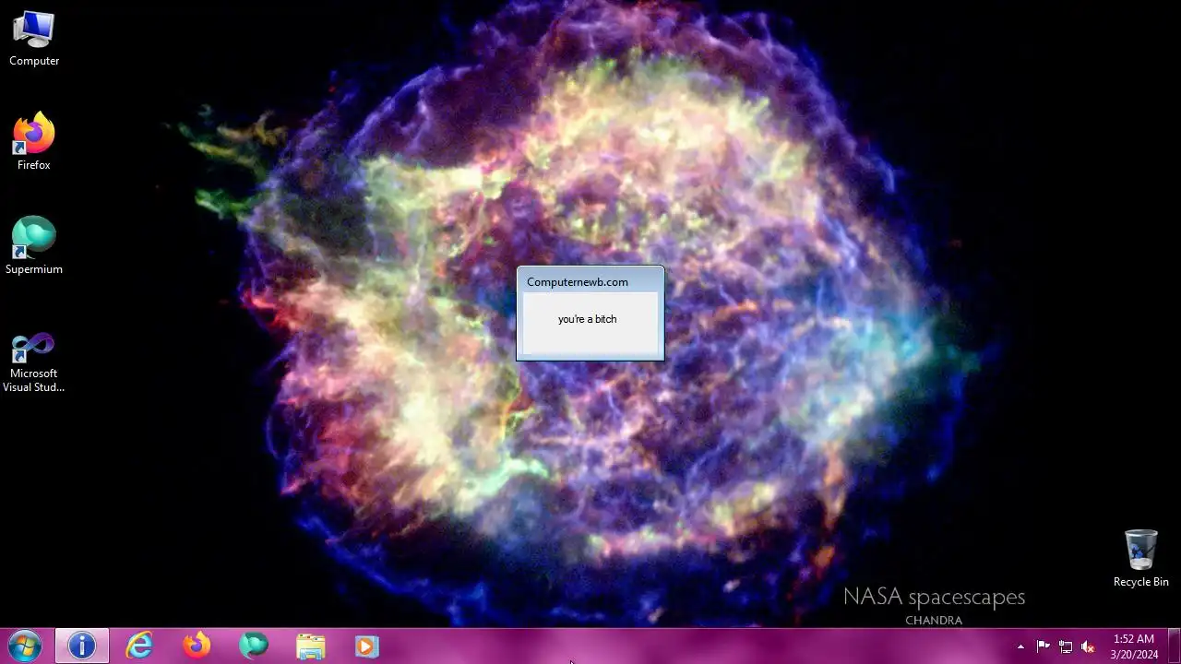This screenshot has height=664, width=1181.
Task: Select the Supermium desktop shortcut
Action: [34, 246]
